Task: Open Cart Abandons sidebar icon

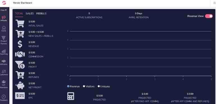Action: pyautogui.click(x=4, y=84)
